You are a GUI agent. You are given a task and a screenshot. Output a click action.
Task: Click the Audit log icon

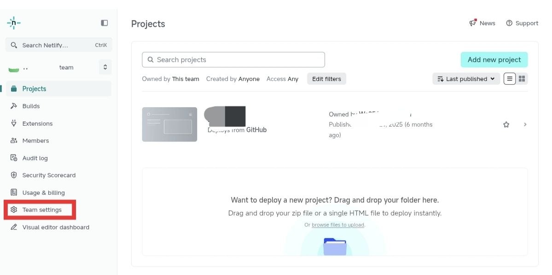[14, 158]
